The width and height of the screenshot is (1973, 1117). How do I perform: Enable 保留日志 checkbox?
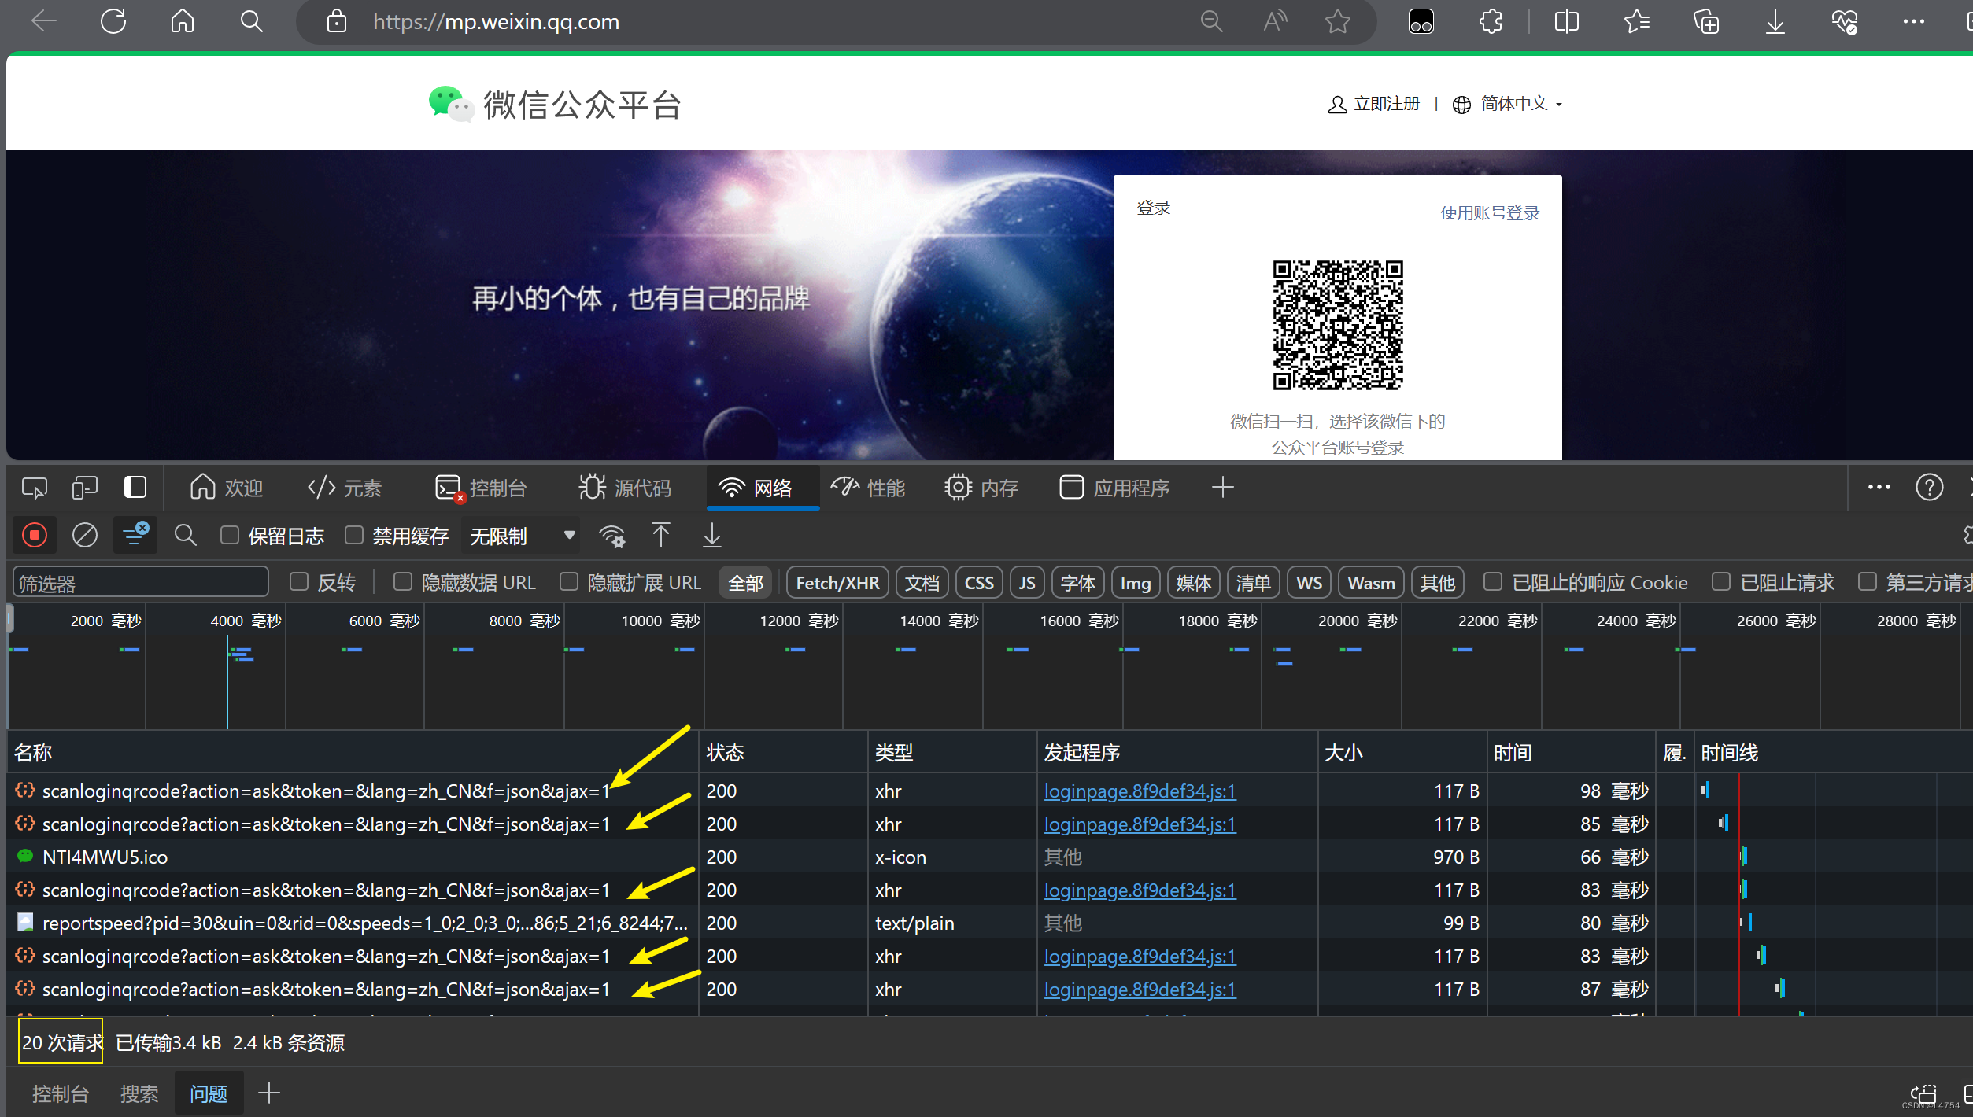click(x=230, y=536)
